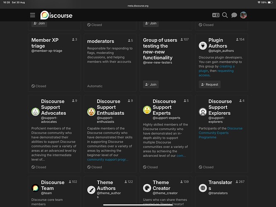This screenshot has height=207, width=276.
Task: Open the user avatar menu
Action: 243,15
